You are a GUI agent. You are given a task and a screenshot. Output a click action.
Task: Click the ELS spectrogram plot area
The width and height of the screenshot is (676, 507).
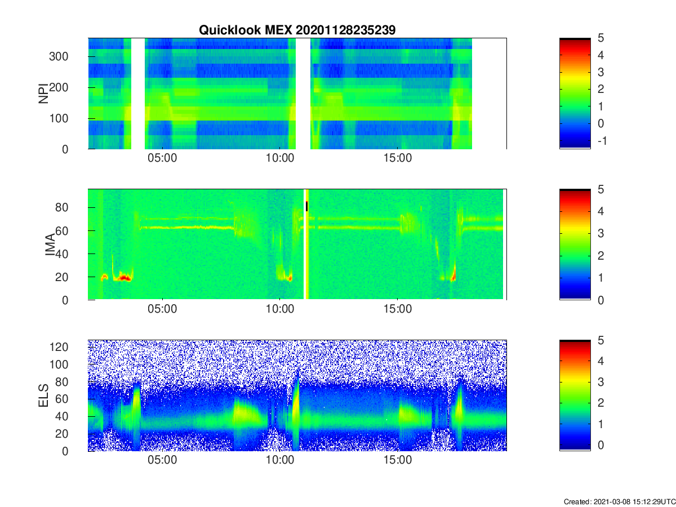click(297, 395)
